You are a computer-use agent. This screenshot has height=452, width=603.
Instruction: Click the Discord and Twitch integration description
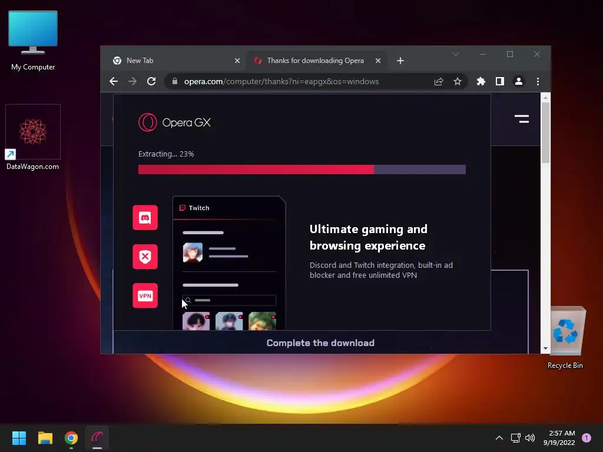tap(381, 270)
